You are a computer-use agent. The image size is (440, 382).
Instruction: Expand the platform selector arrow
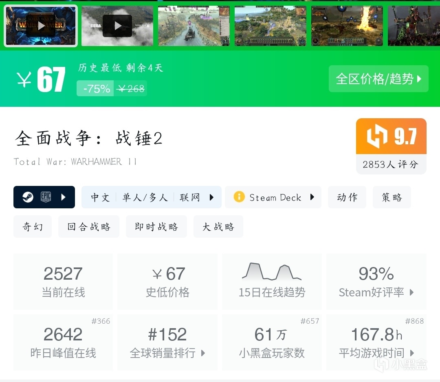64,197
